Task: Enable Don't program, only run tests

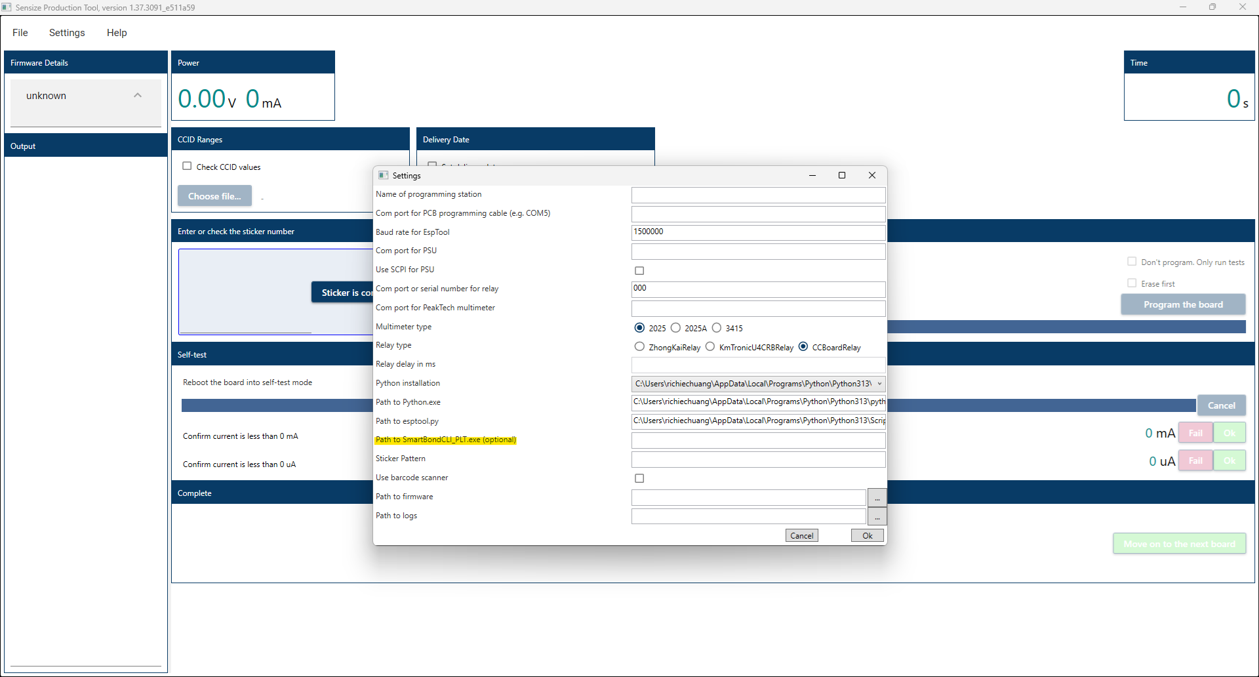Action: point(1132,261)
